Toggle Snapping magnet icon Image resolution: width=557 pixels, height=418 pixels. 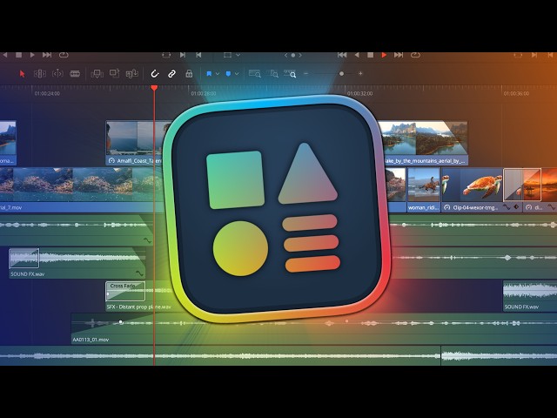tap(155, 73)
